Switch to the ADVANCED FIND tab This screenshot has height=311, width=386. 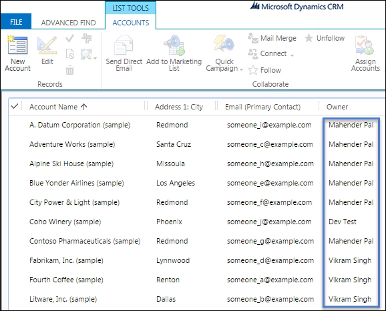point(68,23)
